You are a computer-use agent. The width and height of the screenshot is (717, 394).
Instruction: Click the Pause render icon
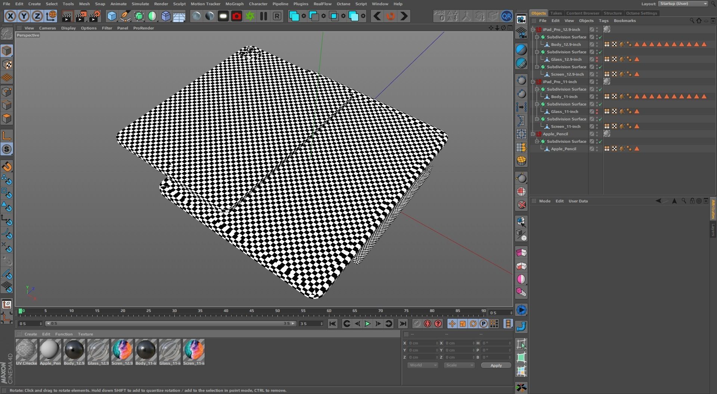coord(264,16)
